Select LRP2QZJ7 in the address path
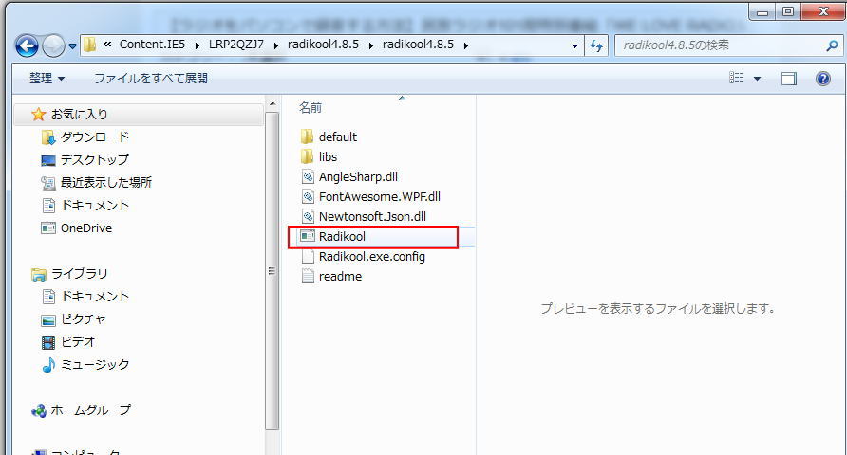Viewport: 847px width, 455px height. pos(236,45)
